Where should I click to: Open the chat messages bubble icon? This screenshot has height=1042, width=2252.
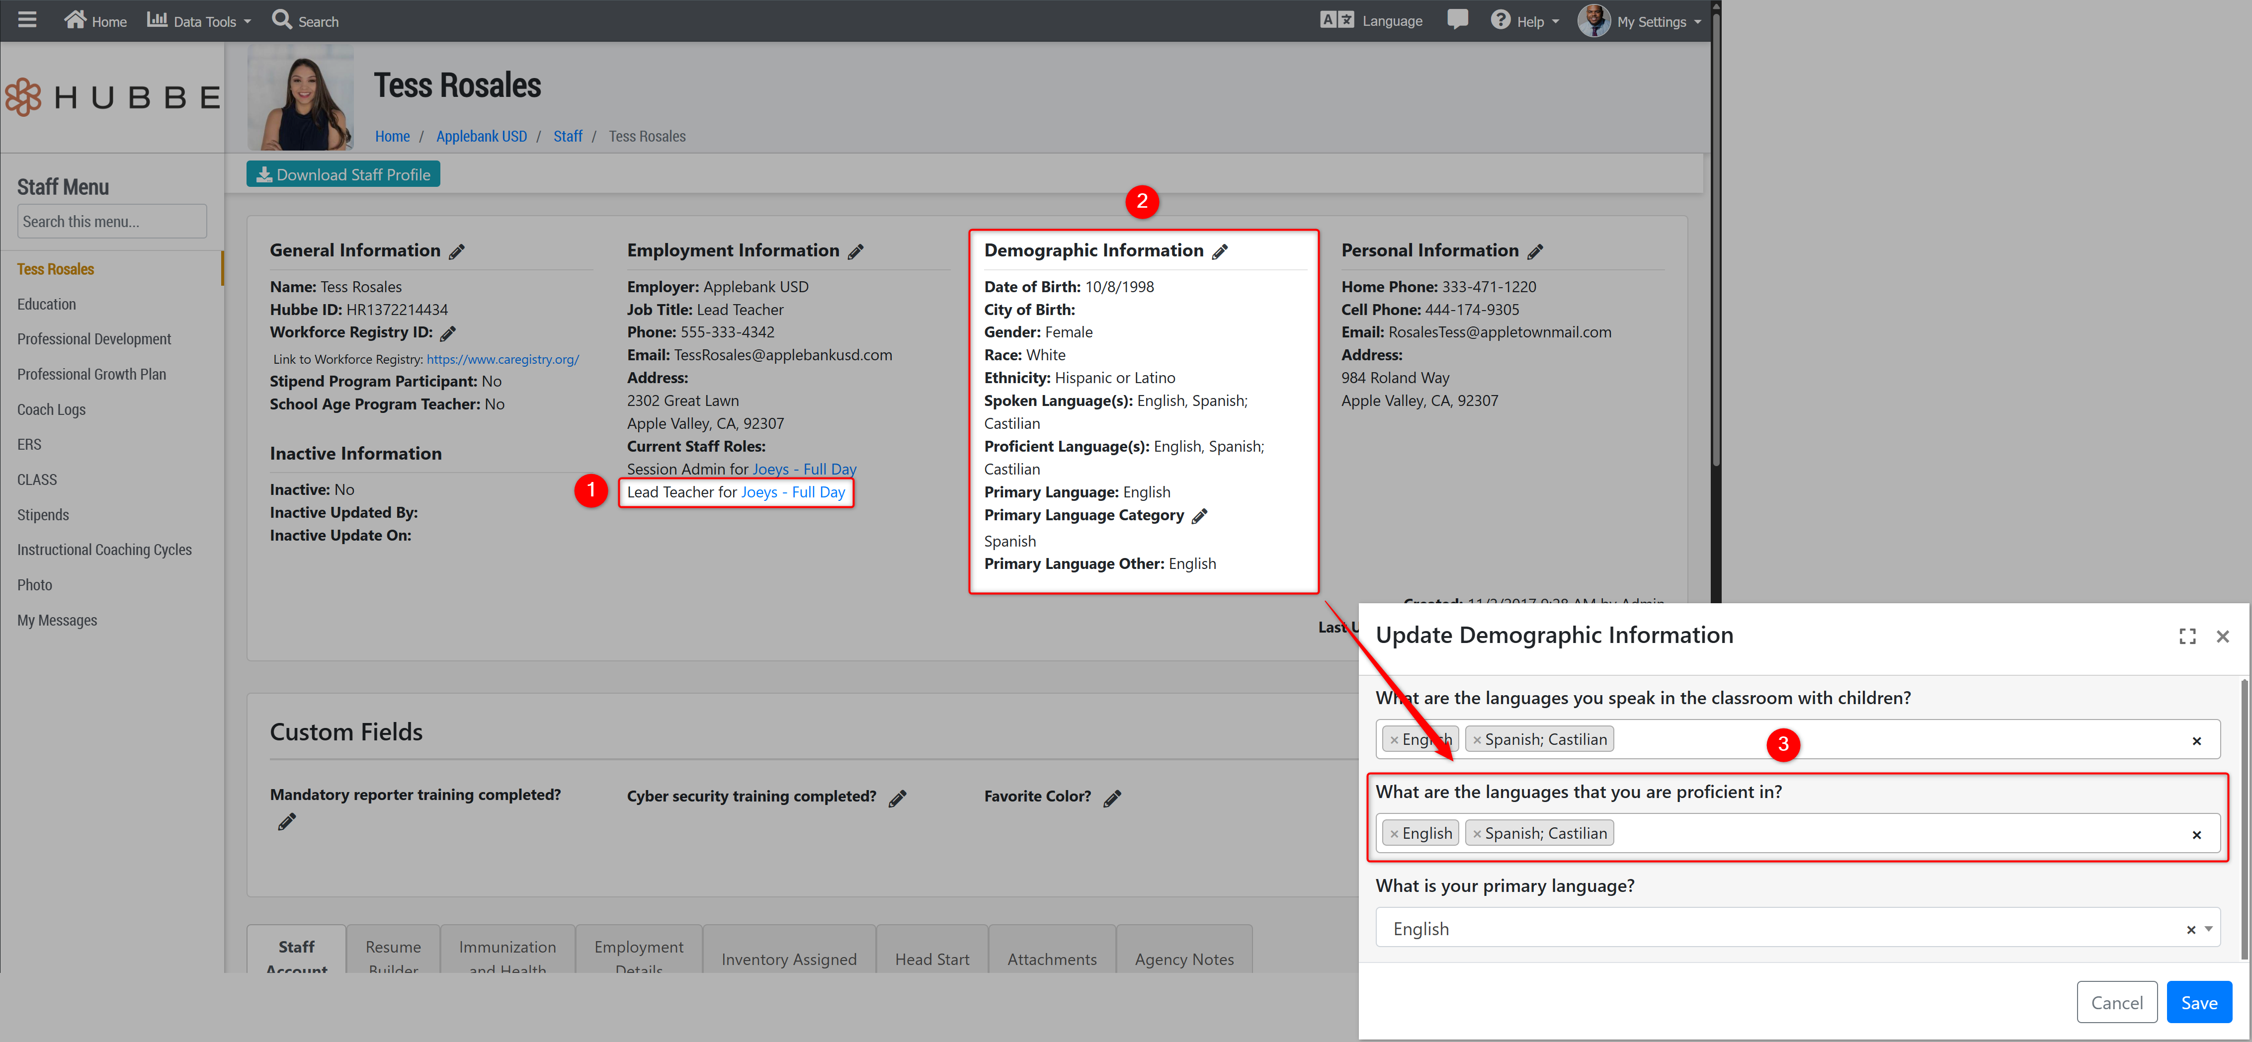click(x=1456, y=19)
